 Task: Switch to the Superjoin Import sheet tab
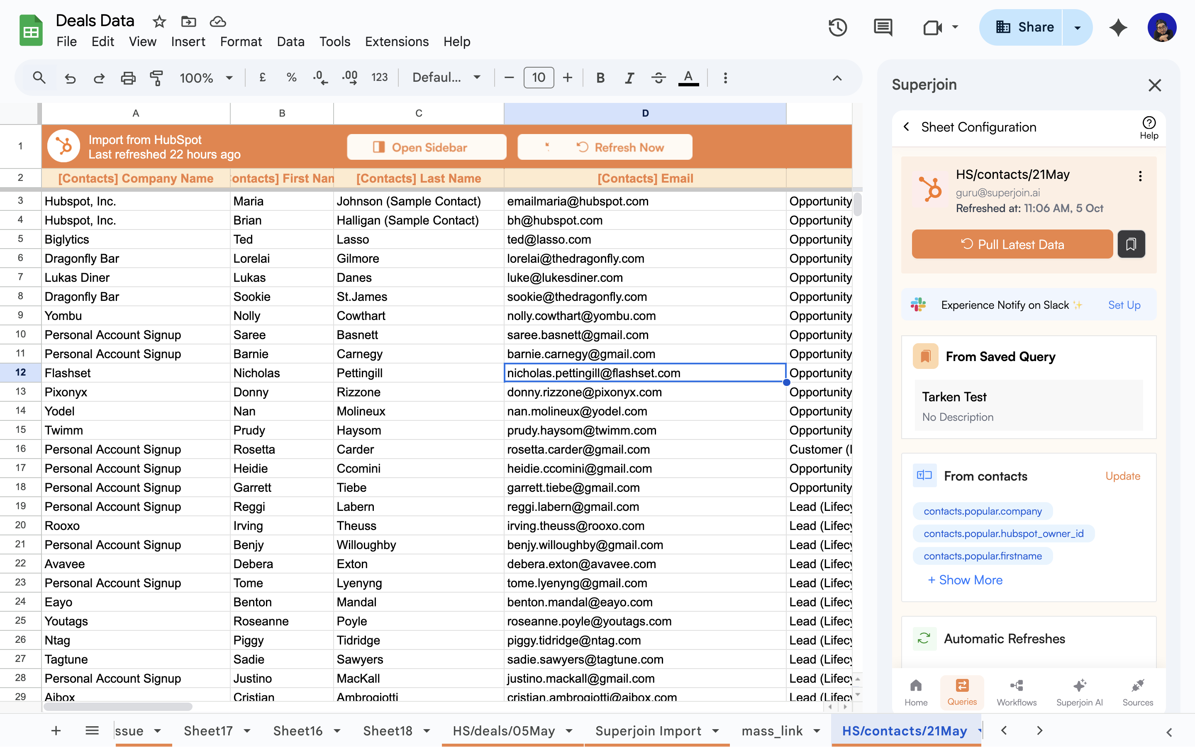(648, 731)
